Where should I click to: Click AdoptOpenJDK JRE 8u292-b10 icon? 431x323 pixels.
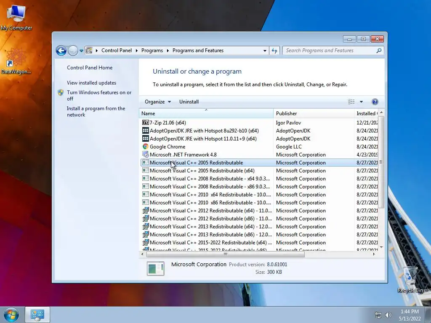pyautogui.click(x=145, y=130)
